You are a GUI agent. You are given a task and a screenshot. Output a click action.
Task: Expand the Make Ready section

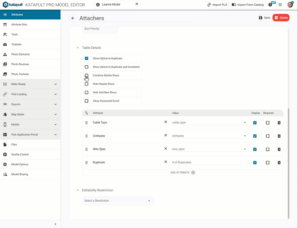point(30,84)
